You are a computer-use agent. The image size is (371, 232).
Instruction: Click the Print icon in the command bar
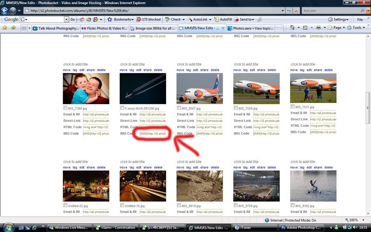point(319,28)
